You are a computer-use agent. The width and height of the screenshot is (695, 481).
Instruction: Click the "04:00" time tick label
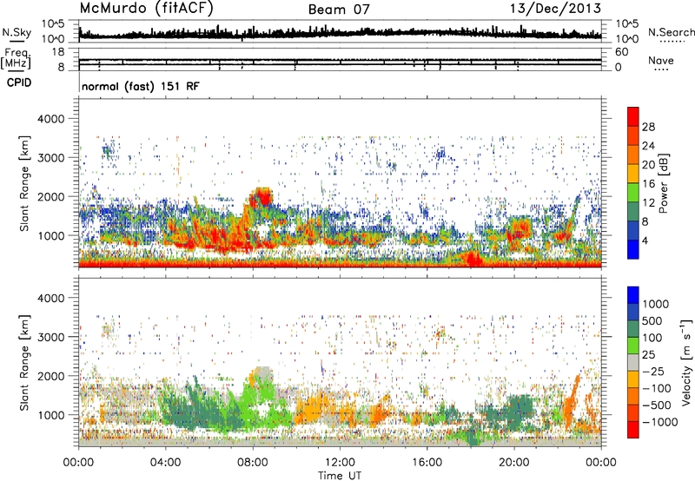(x=165, y=463)
